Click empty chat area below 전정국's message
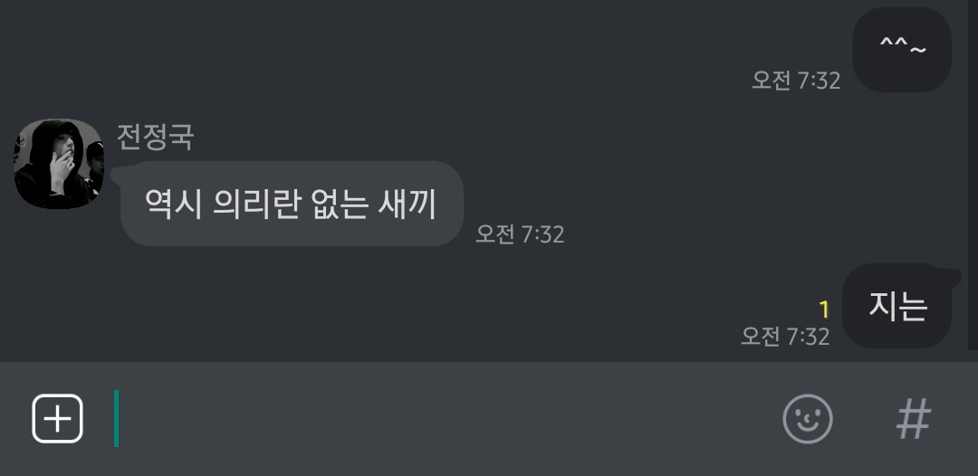The height and width of the screenshot is (476, 978). point(374,305)
